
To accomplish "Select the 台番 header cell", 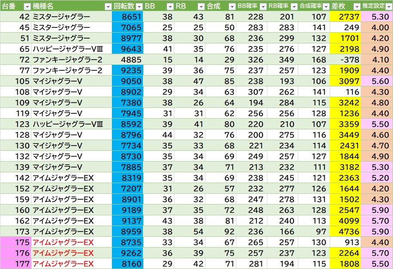I will [15, 6].
